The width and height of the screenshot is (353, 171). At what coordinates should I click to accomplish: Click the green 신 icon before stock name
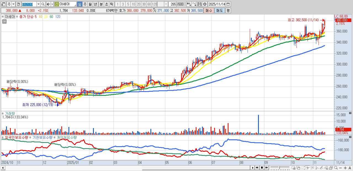[x=57, y=4]
